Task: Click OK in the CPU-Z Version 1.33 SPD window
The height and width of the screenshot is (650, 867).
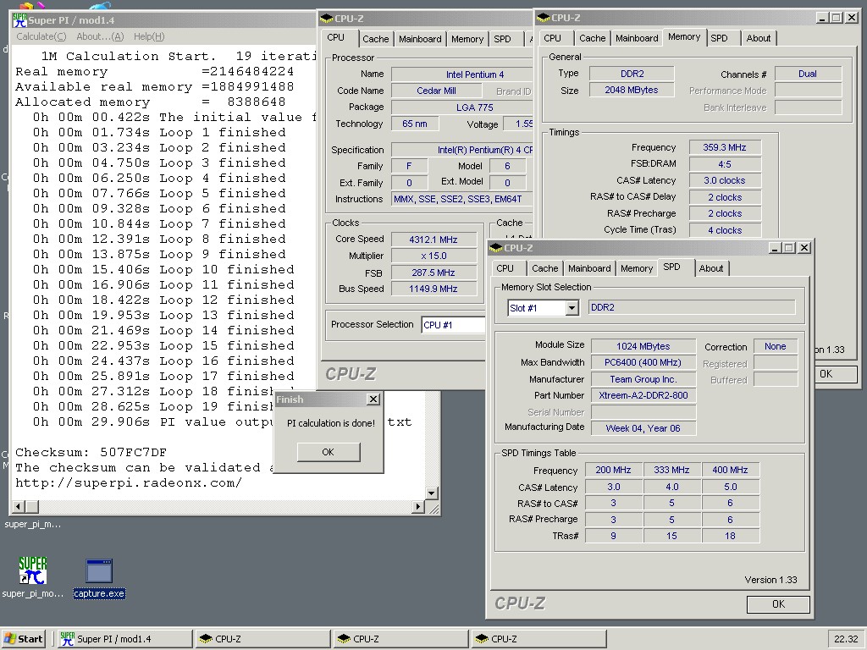Action: (x=778, y=604)
